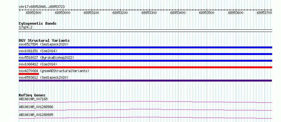281x122 pixels.
Task: Click the magenta line of ABCA8|NM_001288985
Action: pos(146,118)
